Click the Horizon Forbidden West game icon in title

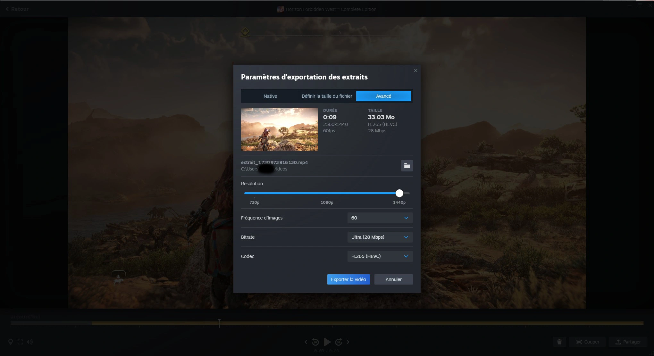281,9
